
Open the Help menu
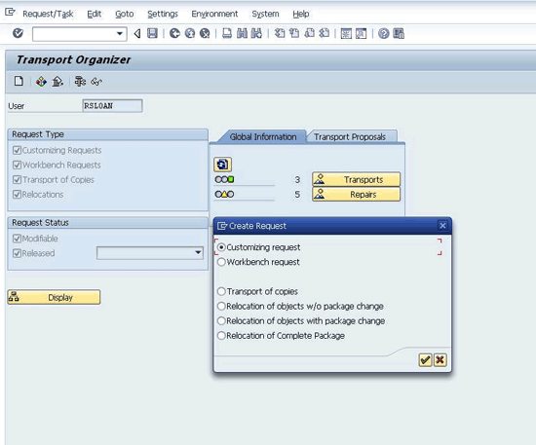click(301, 14)
